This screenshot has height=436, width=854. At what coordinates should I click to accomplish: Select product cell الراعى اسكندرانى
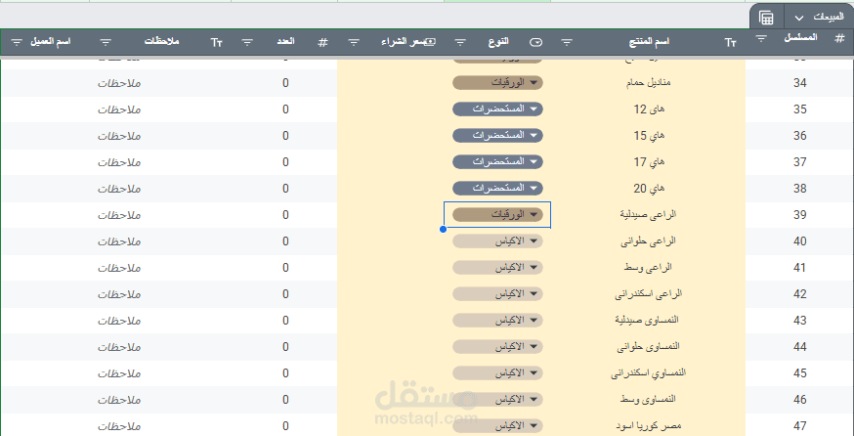pyautogui.click(x=648, y=293)
